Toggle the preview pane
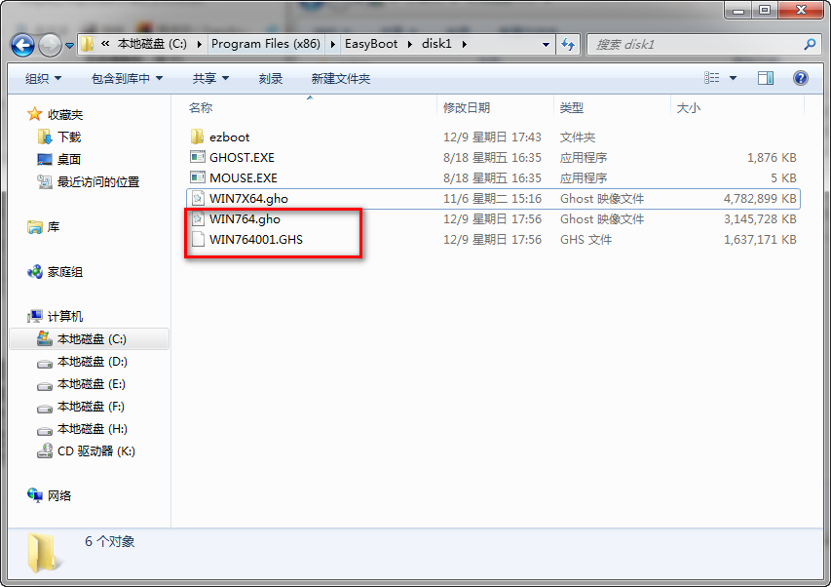The height and width of the screenshot is (587, 831). [766, 77]
